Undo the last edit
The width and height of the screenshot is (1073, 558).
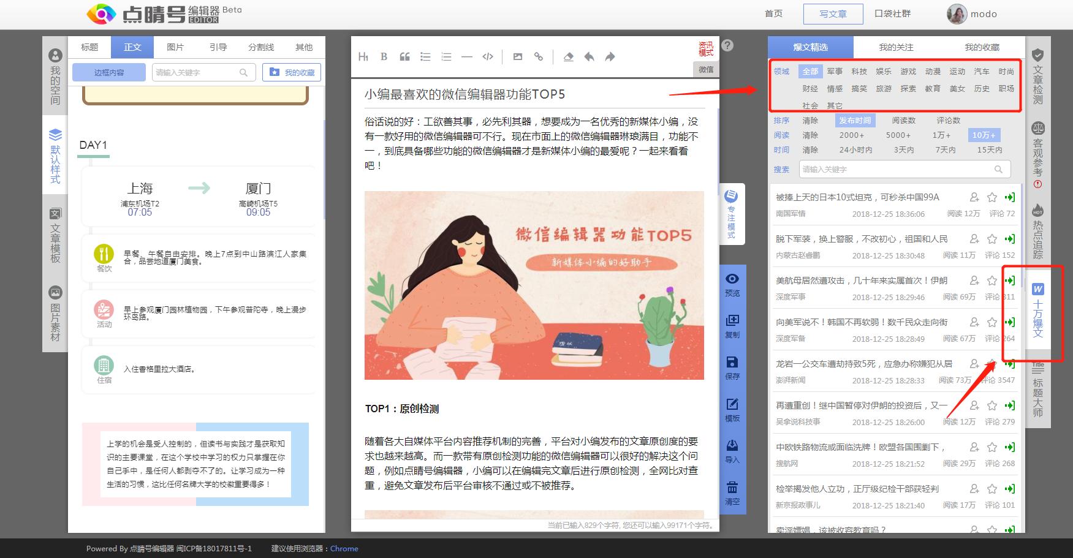pyautogui.click(x=589, y=57)
